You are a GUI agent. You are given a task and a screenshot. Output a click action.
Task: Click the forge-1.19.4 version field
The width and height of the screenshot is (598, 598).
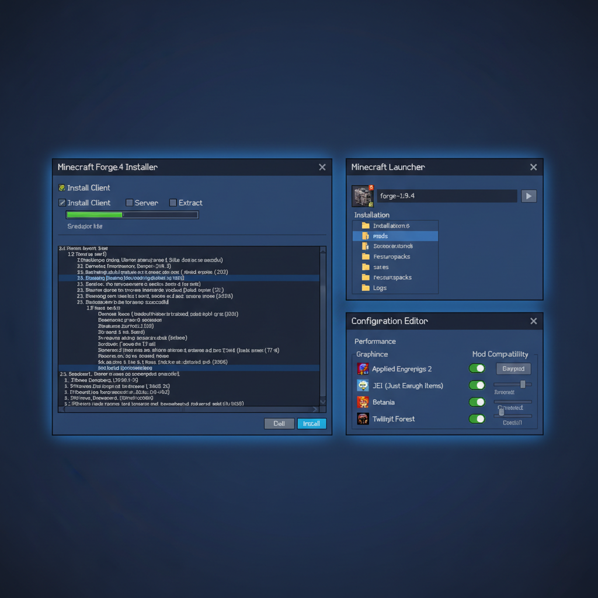447,196
